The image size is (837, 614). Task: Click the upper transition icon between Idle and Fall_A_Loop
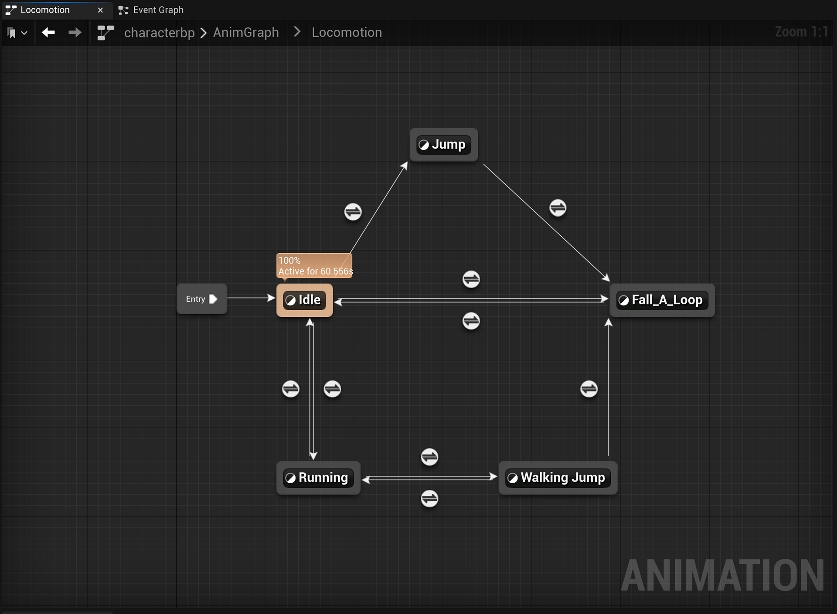click(x=471, y=279)
